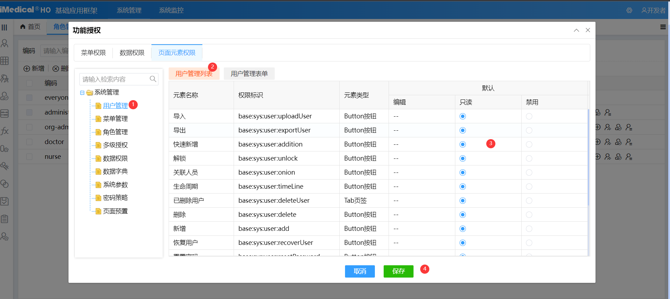Select 多级授权 in the tree

[115, 145]
